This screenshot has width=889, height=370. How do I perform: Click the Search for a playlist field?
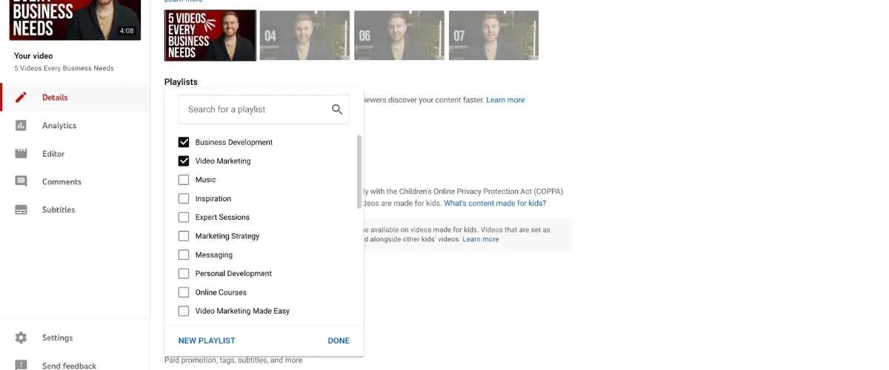[264, 109]
